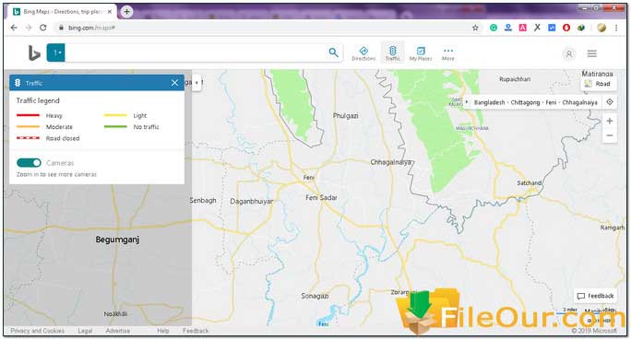
Task: Select the Traffic toolbar icon
Action: pos(393,53)
